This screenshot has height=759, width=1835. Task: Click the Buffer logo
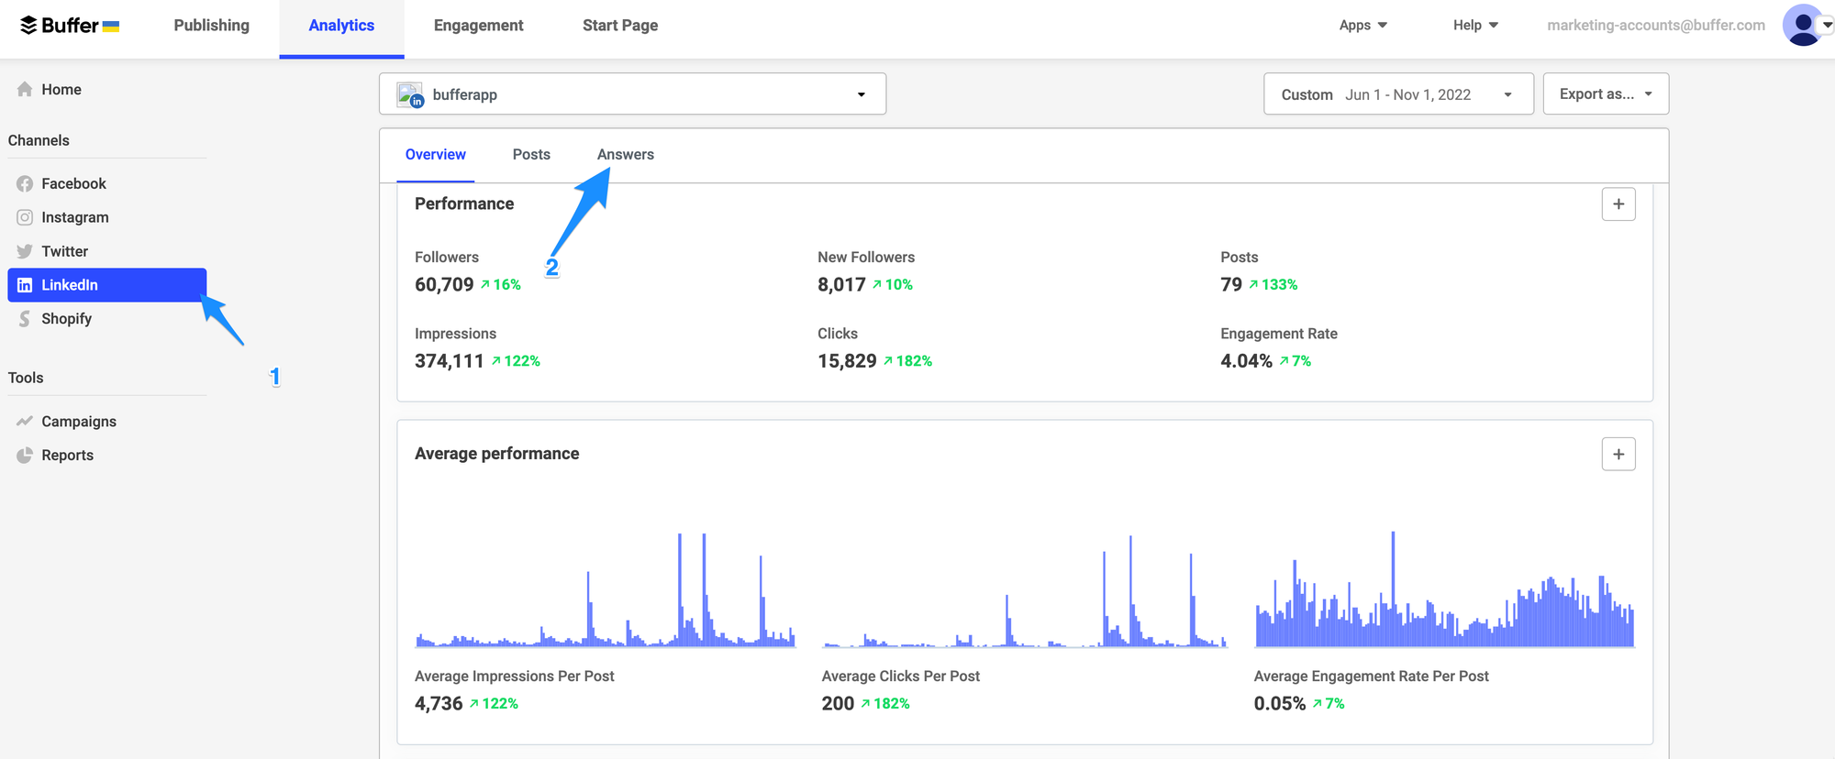pos(70,26)
